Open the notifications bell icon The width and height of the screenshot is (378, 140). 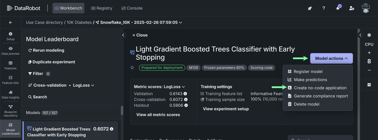[x=338, y=8]
